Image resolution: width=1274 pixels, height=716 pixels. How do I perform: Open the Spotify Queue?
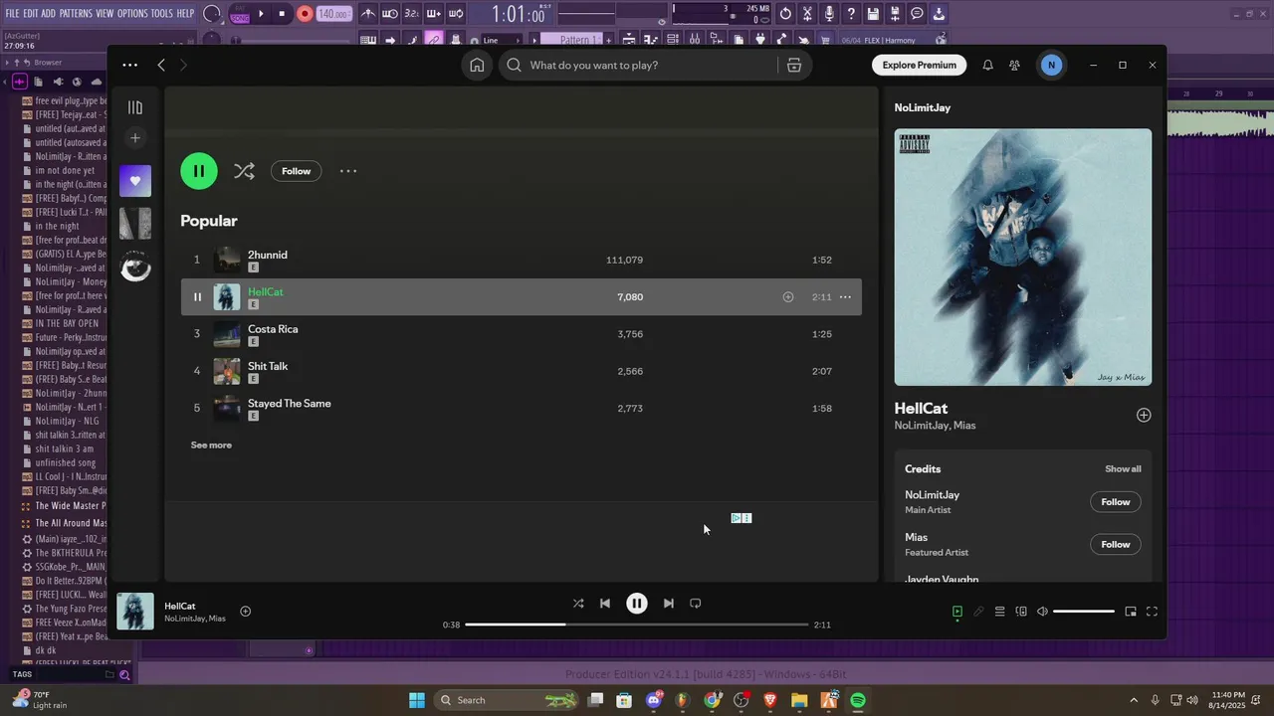point(1000,612)
